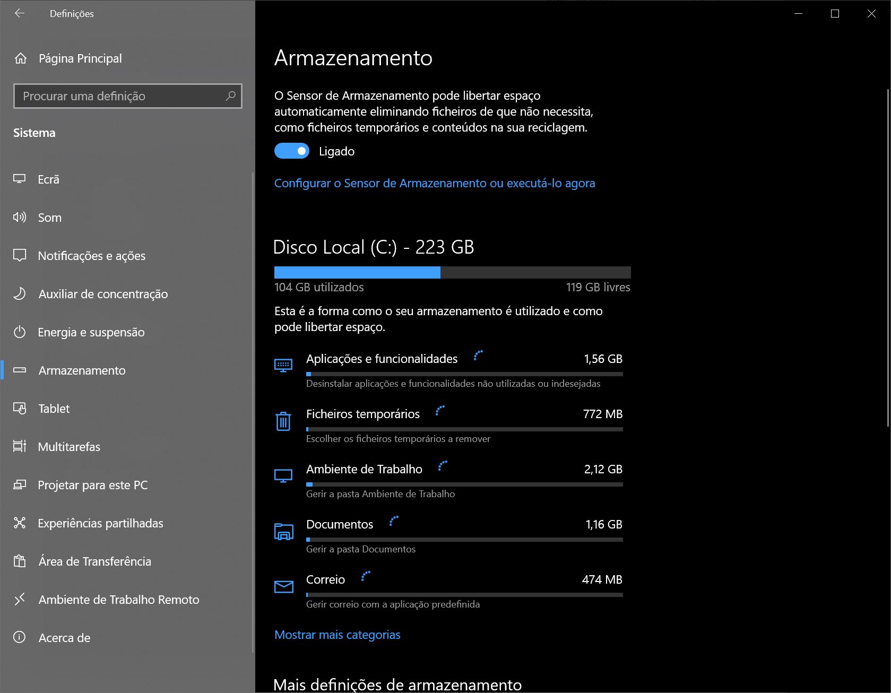
Task: Click the Ambiente de Trabalho Remoto icon
Action: coord(20,599)
